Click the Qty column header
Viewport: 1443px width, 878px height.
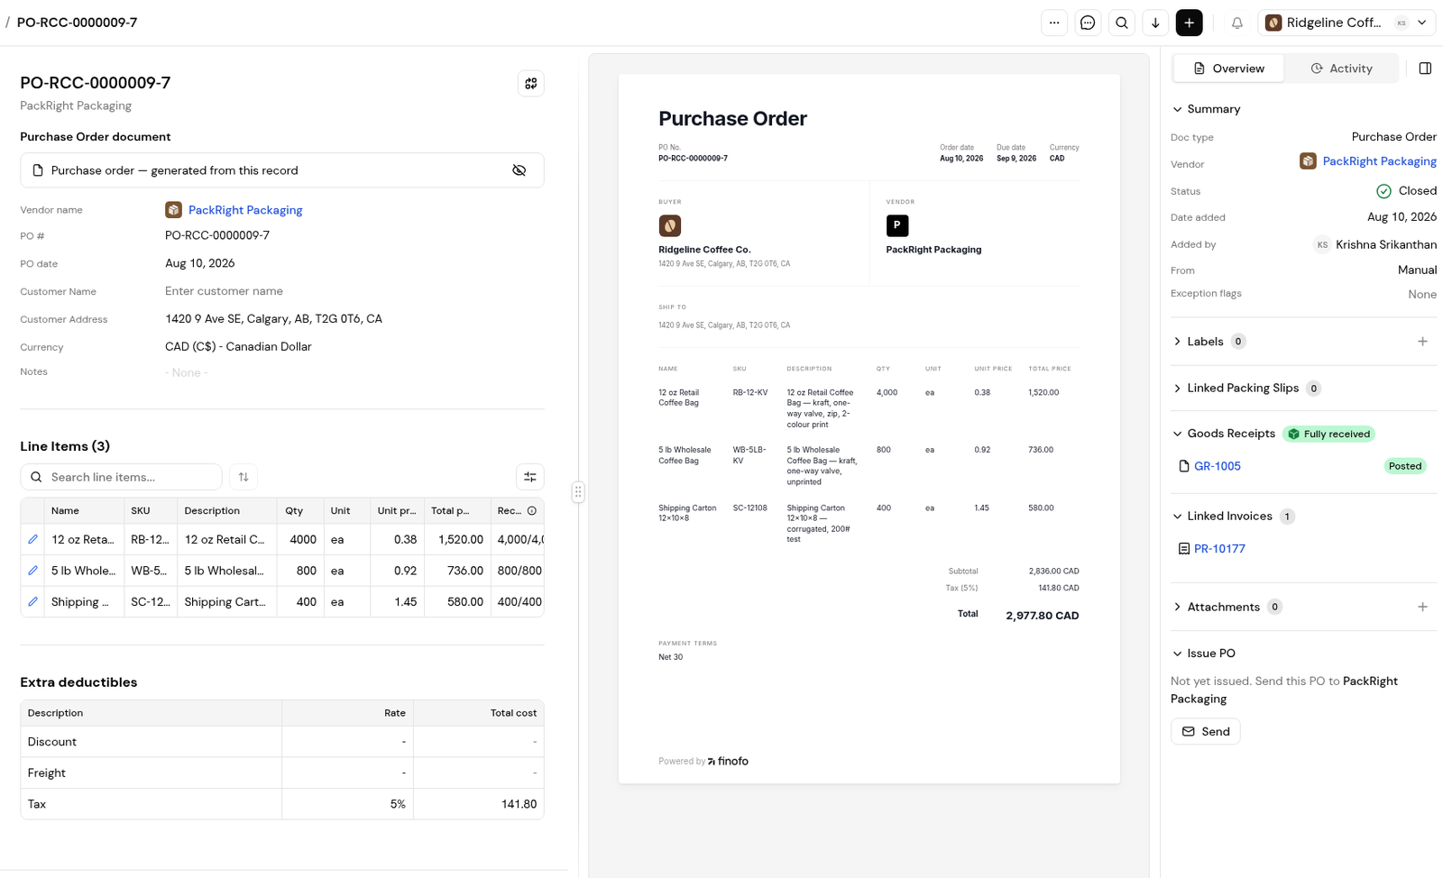[x=300, y=511]
